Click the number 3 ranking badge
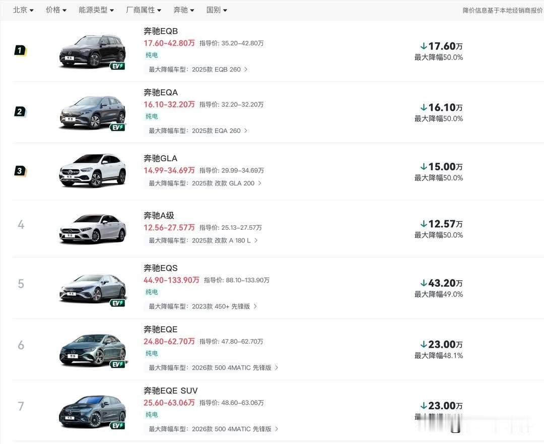The image size is (544, 444). tap(20, 171)
